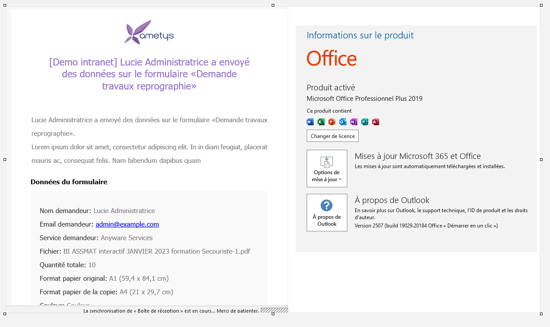Click the Excel app icon

tap(321, 122)
